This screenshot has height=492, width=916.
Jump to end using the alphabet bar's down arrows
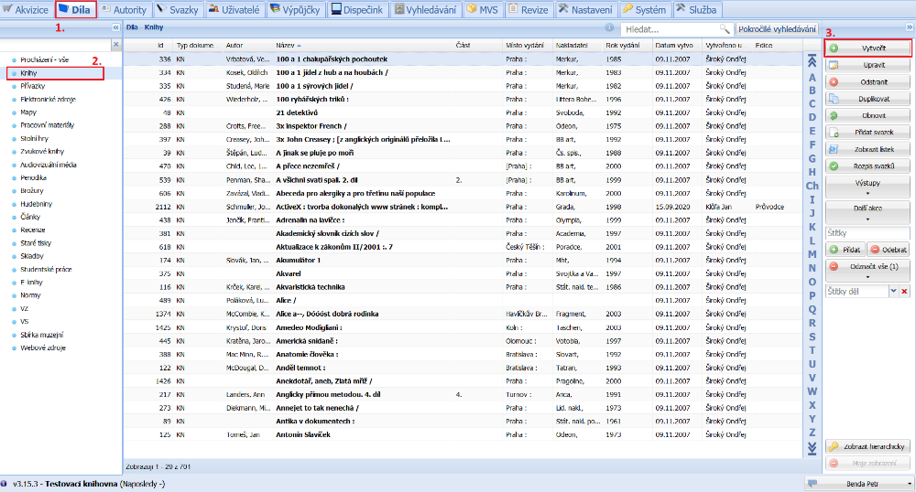click(811, 447)
